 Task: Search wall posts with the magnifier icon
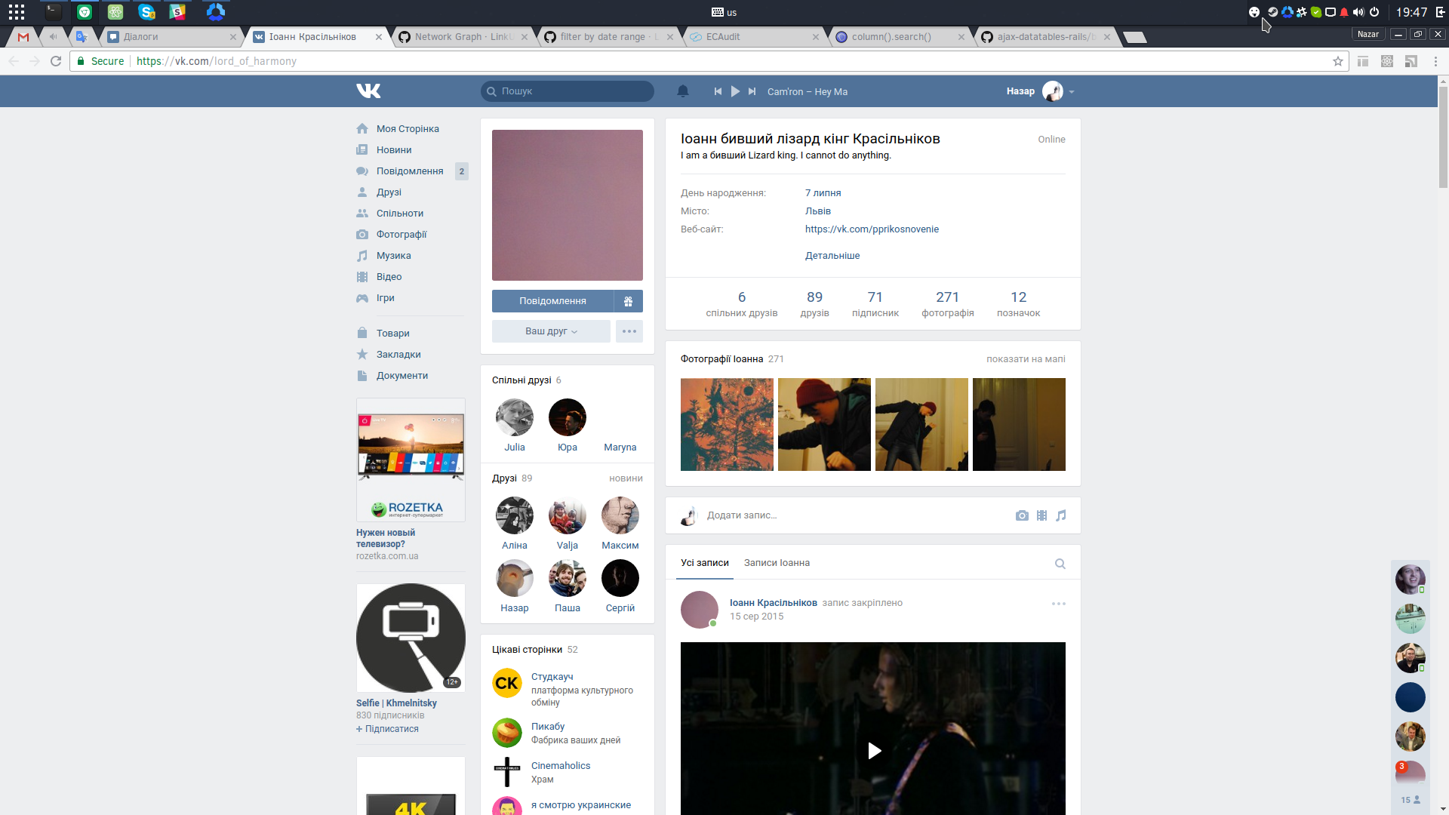point(1060,564)
